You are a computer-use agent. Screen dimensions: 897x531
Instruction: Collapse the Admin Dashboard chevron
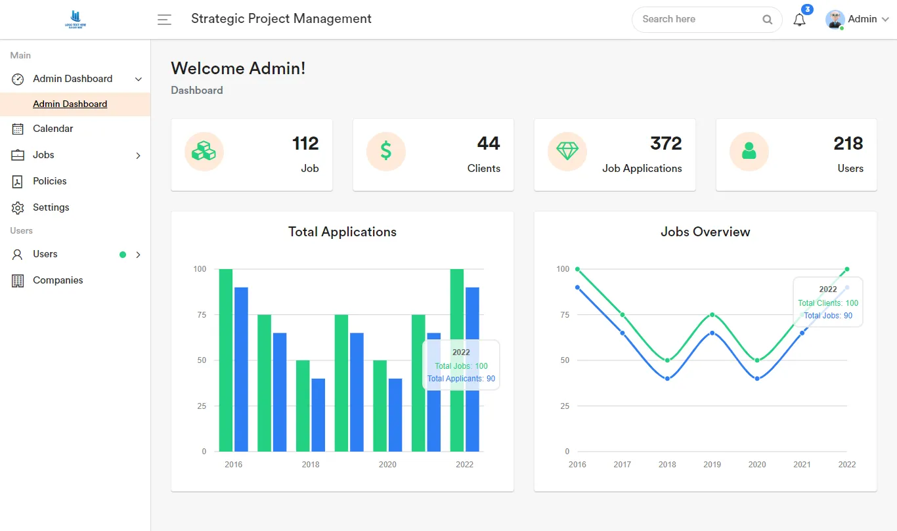coord(138,79)
